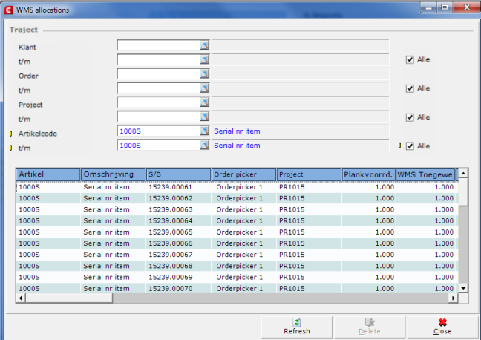
Task: Open lookup icon for Klant t/m field
Action: (204, 60)
